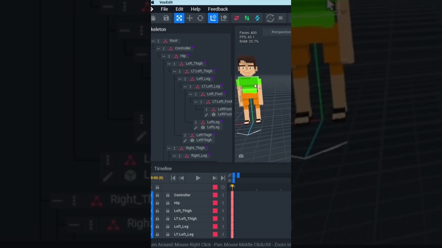Screen dimensions: 442x248
Task: Click the circular reset pose icon
Action: point(270,18)
